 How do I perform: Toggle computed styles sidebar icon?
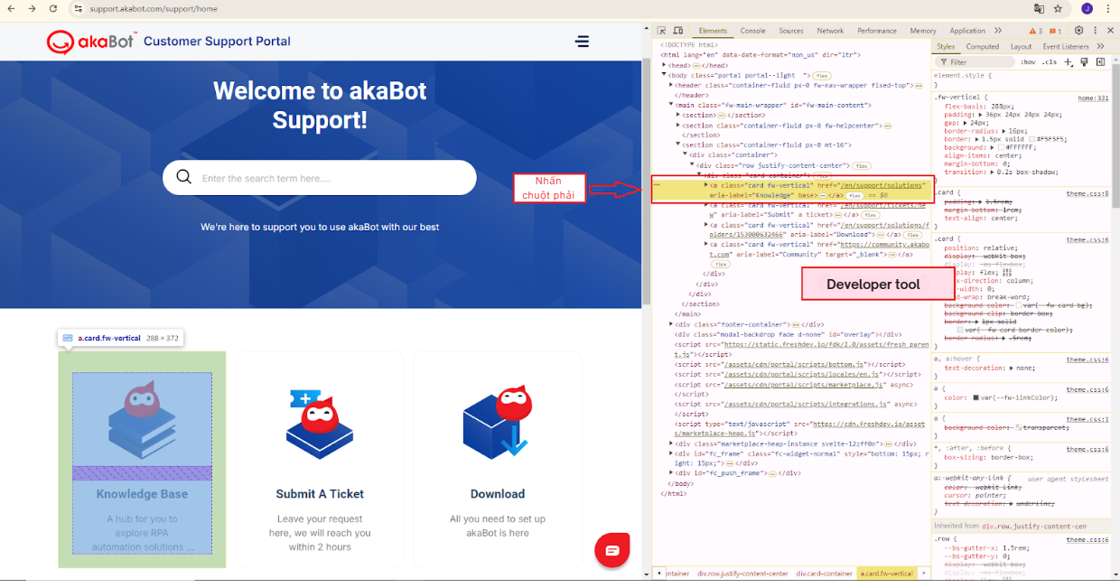(1098, 62)
